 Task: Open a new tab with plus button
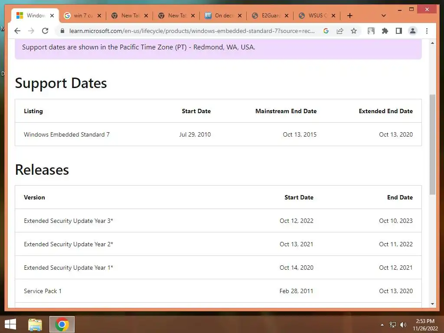pos(350,16)
